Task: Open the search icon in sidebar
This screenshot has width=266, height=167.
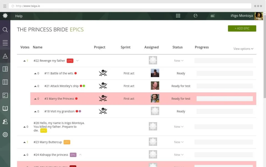Action: 5,30
